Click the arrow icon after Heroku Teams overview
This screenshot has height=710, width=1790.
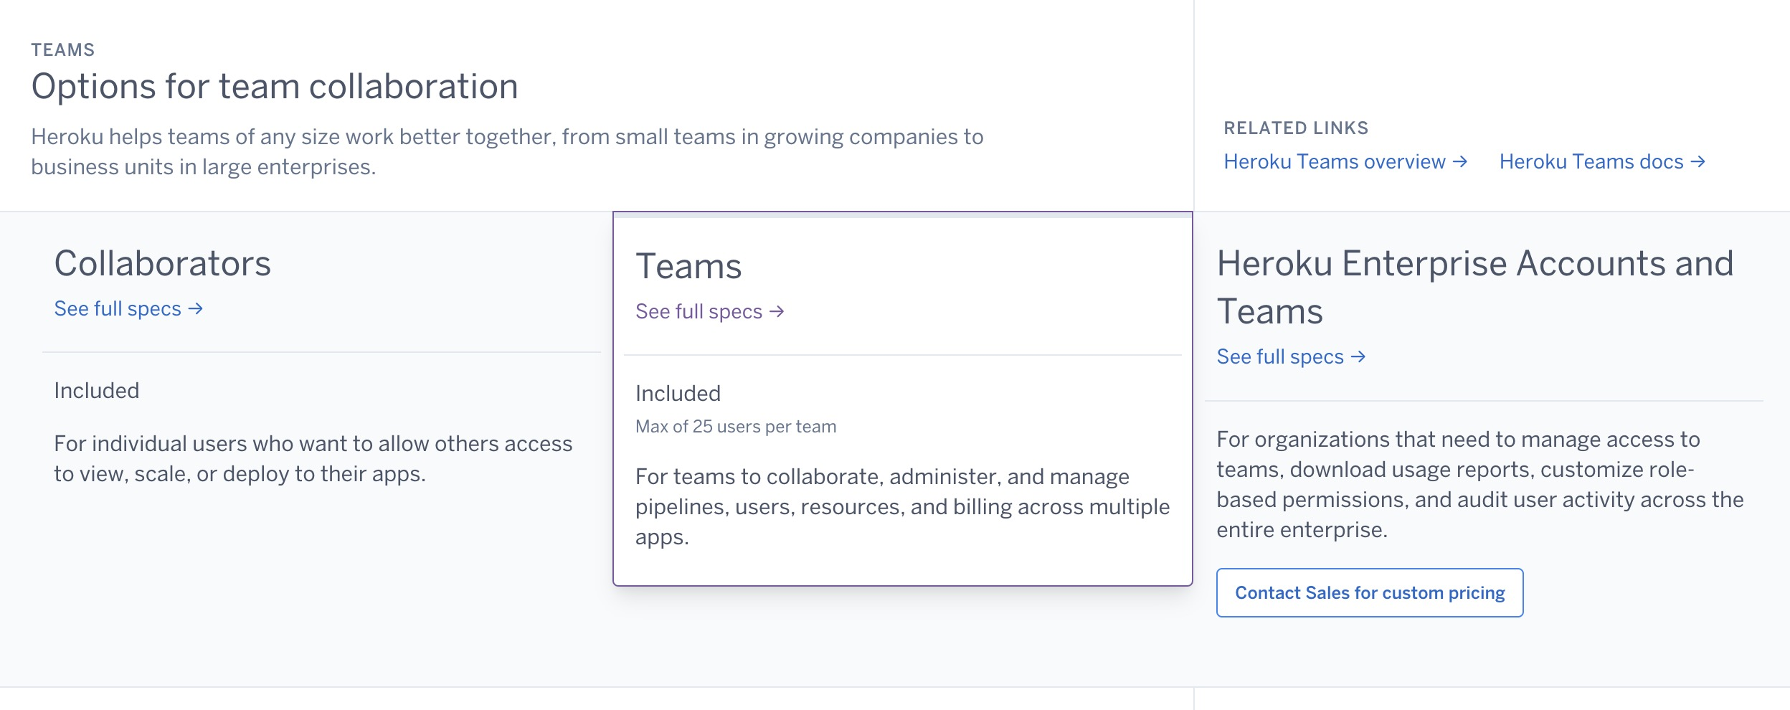[1459, 162]
